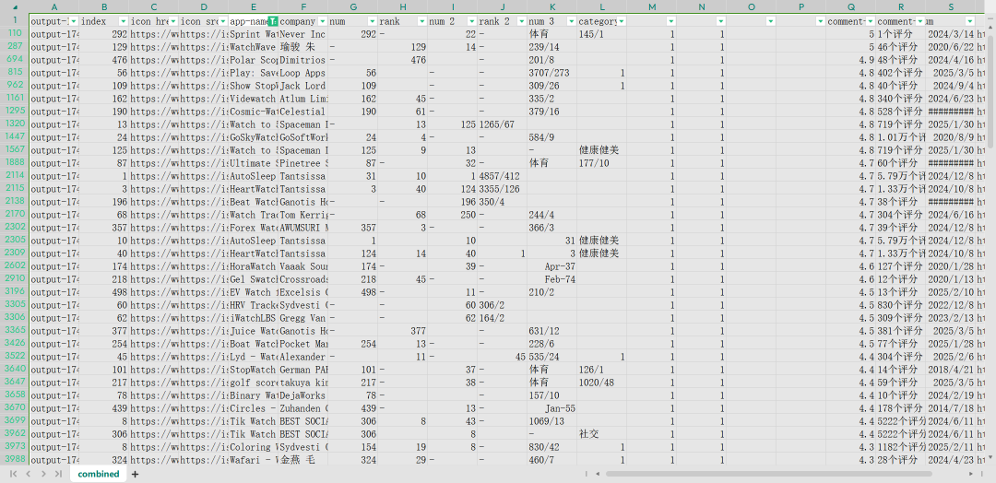This screenshot has height=483, width=996.
Task: Open column R comment filter dropdown
Action: click(x=919, y=21)
